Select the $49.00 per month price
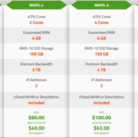This screenshot has width=138, height=138. coord(36,128)
